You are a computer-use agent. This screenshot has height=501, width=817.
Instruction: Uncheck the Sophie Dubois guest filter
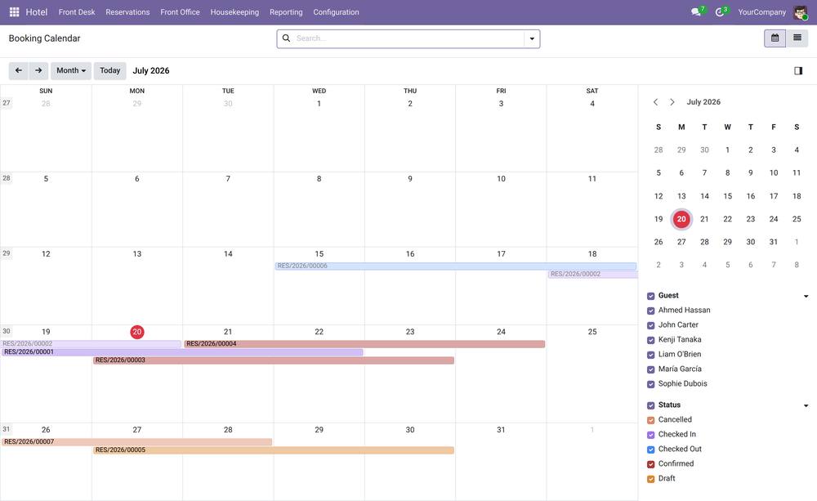click(x=651, y=384)
